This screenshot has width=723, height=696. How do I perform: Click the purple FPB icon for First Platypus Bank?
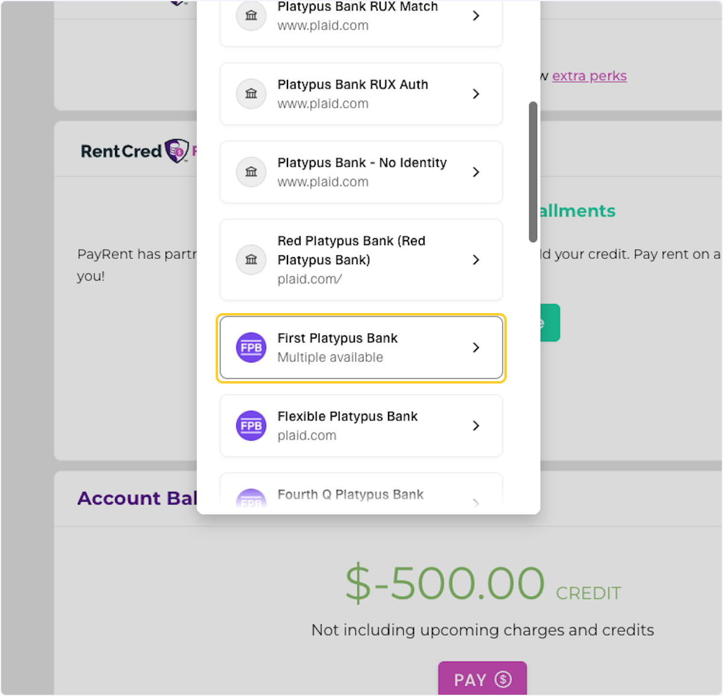coord(251,347)
